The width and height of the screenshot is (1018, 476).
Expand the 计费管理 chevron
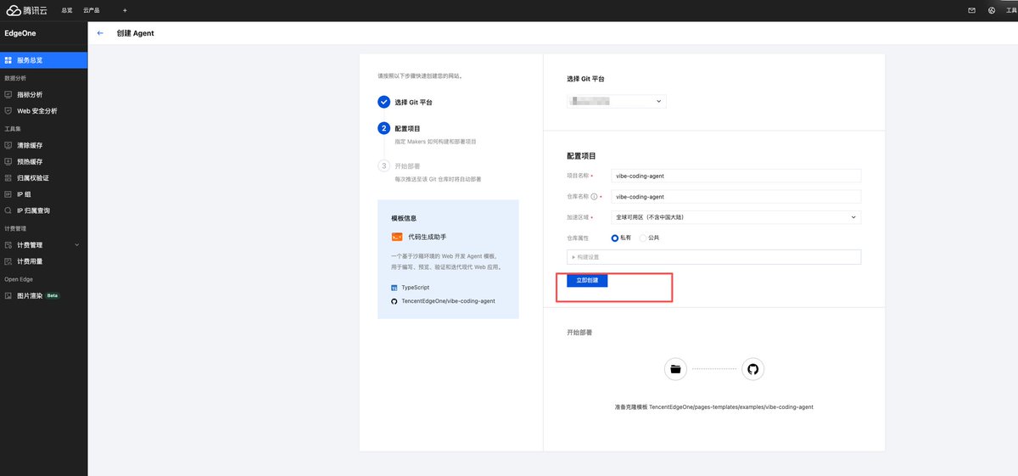tap(77, 245)
